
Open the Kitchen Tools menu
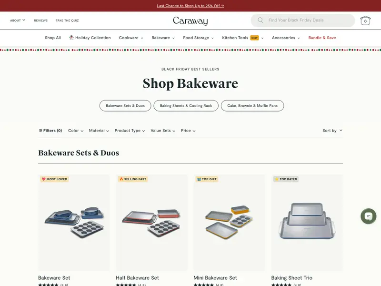[242, 38]
